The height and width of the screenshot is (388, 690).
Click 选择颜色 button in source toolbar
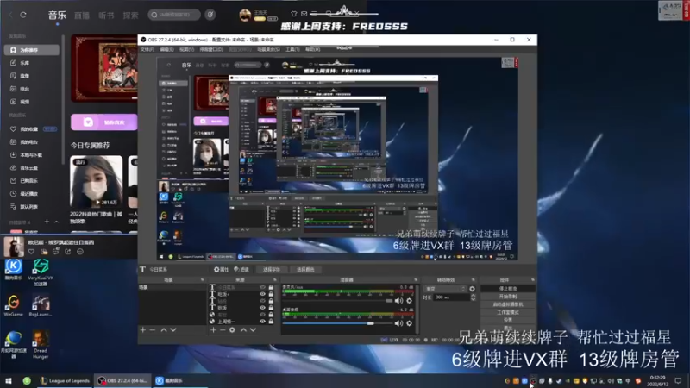click(305, 269)
